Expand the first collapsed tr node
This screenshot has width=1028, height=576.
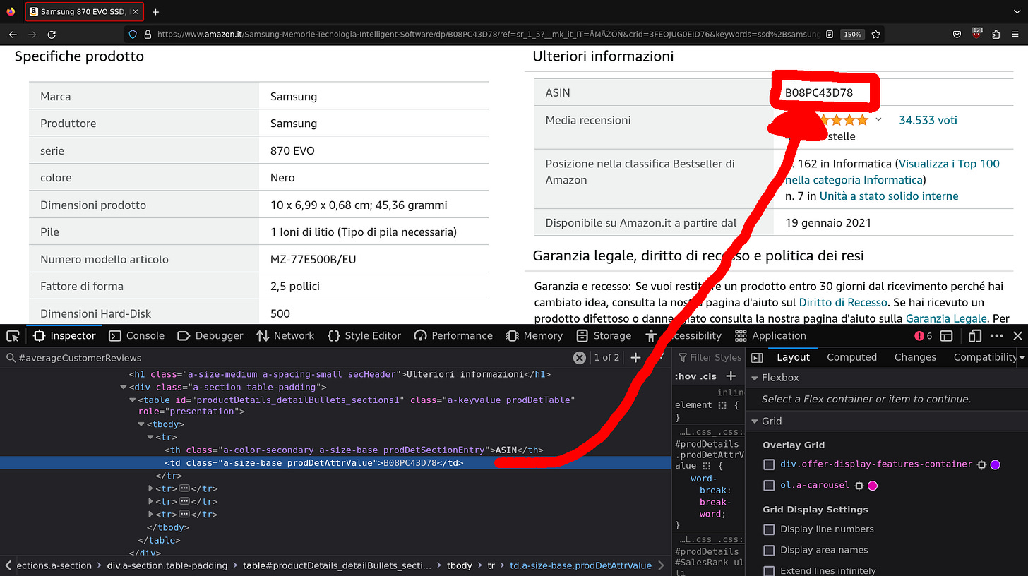click(150, 489)
